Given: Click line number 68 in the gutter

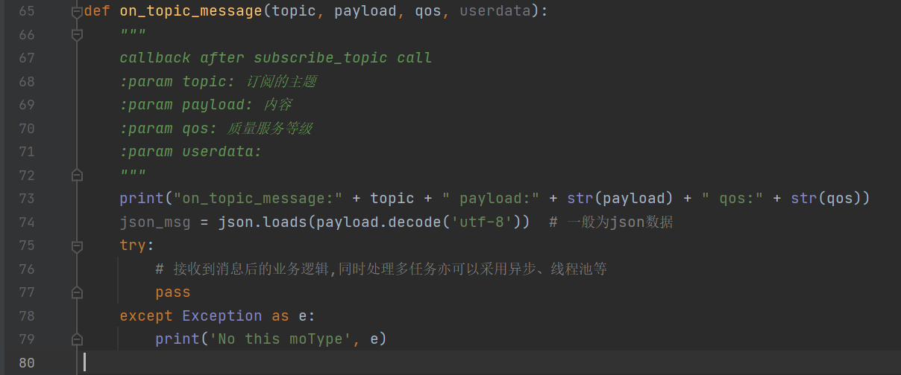Looking at the screenshot, I should point(26,81).
